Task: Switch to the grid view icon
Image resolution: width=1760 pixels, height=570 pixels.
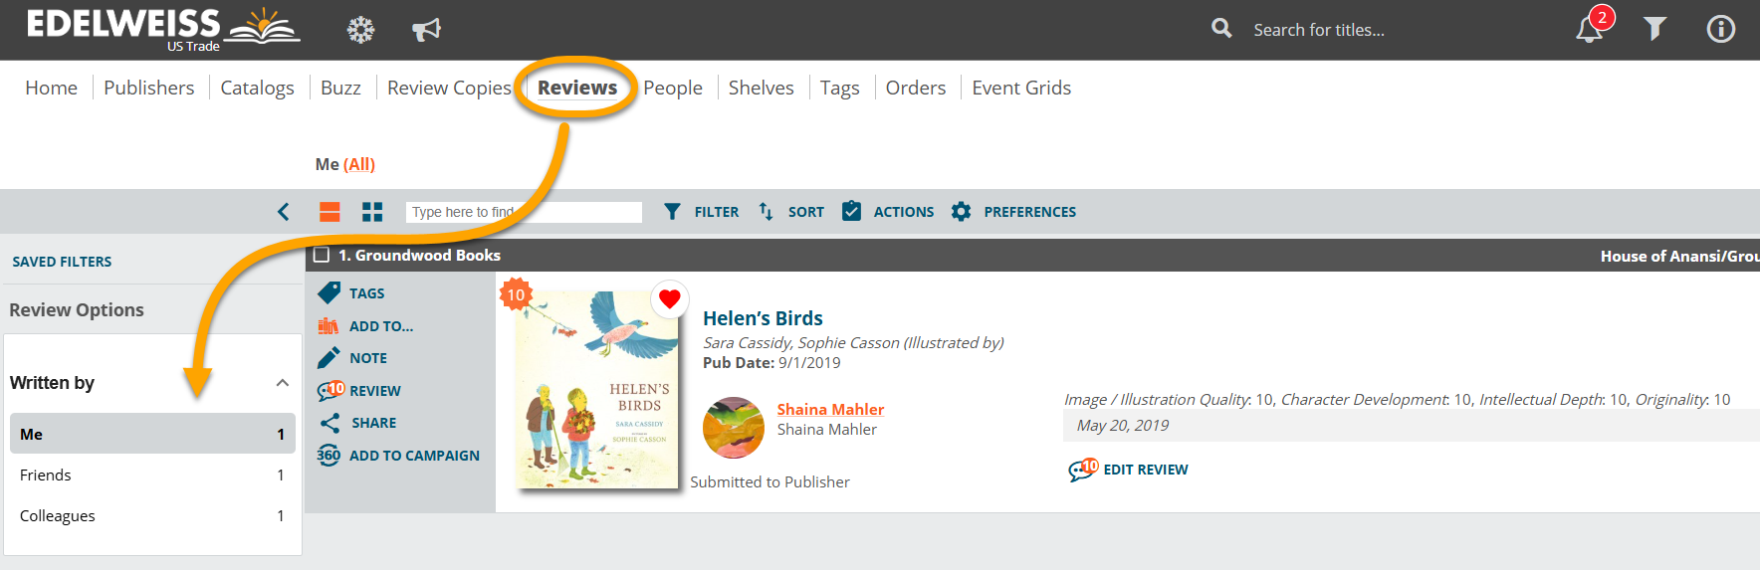Action: [372, 212]
